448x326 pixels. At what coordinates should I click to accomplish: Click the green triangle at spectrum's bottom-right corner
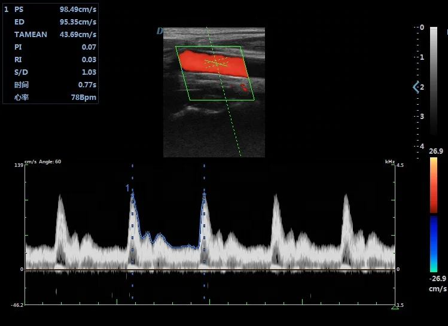(395, 307)
